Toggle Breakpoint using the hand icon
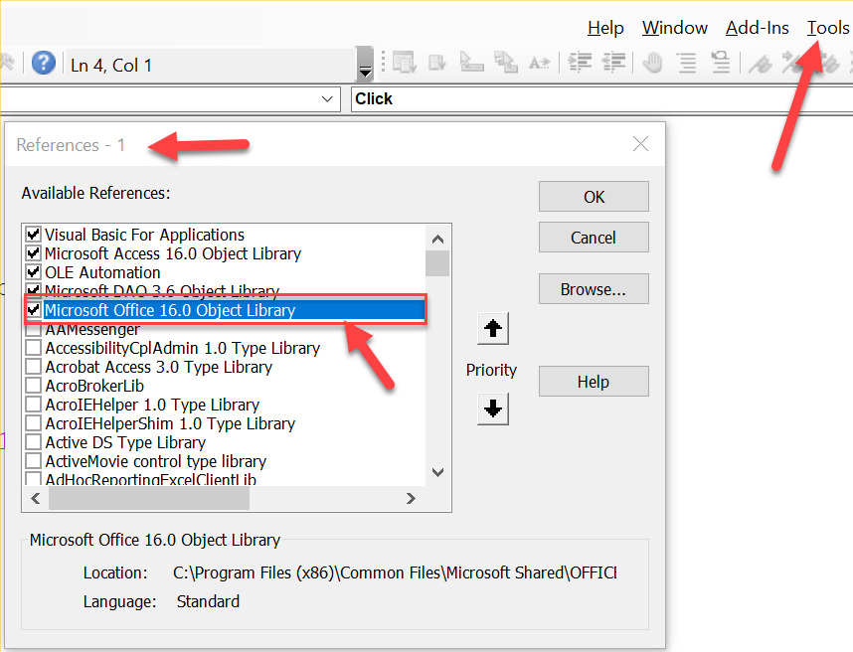Image resolution: width=853 pixels, height=652 pixels. pyautogui.click(x=652, y=63)
